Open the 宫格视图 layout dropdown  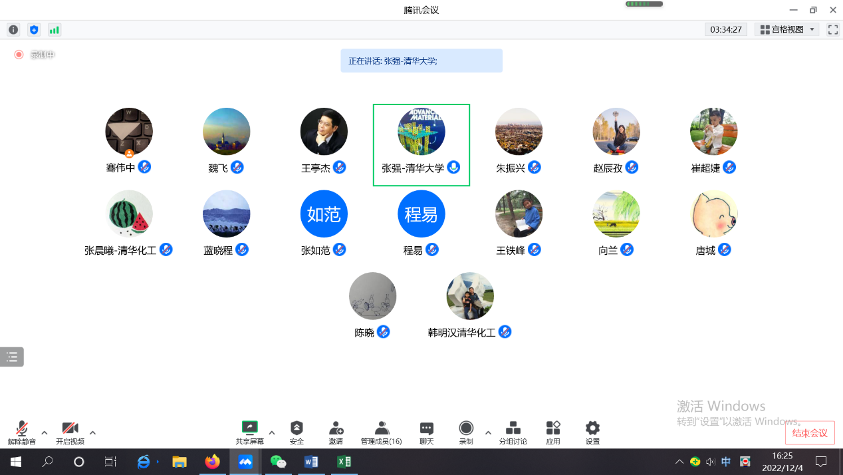point(787,30)
